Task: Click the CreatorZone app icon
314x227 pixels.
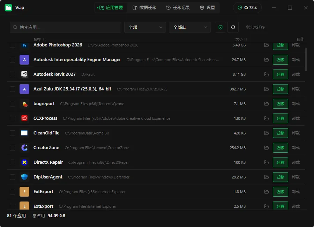Action: pyautogui.click(x=24, y=148)
